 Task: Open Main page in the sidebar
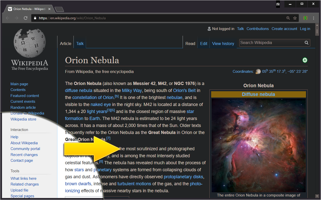[19, 84]
